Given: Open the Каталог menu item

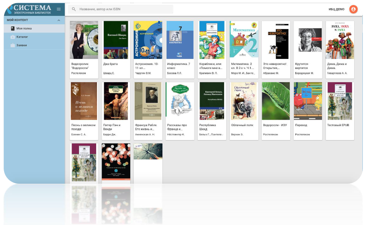Looking at the screenshot, I should pos(22,37).
